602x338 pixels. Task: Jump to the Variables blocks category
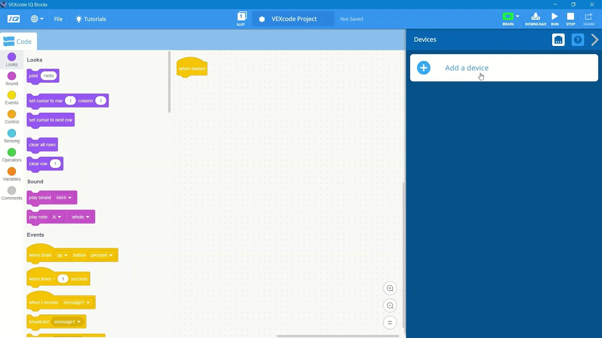(x=12, y=174)
